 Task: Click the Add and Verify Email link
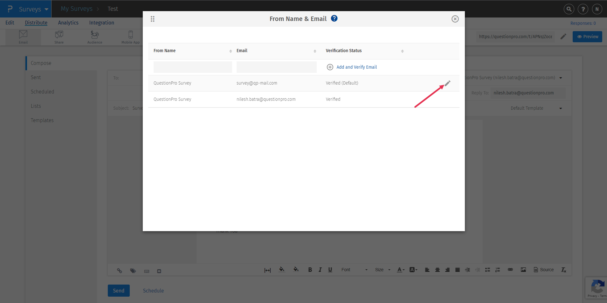356,67
